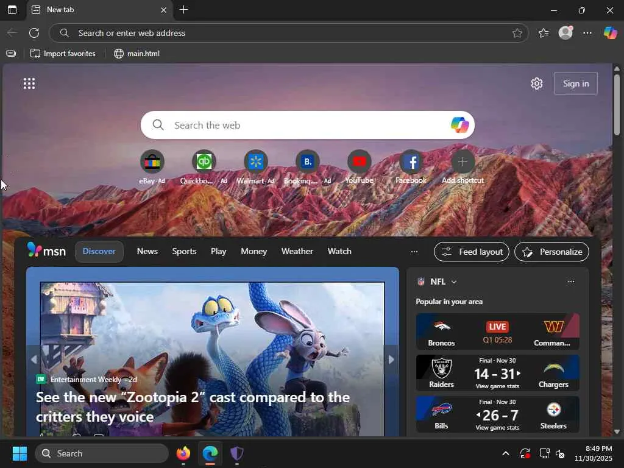Open live Broncos vs Commanders game

click(x=497, y=331)
